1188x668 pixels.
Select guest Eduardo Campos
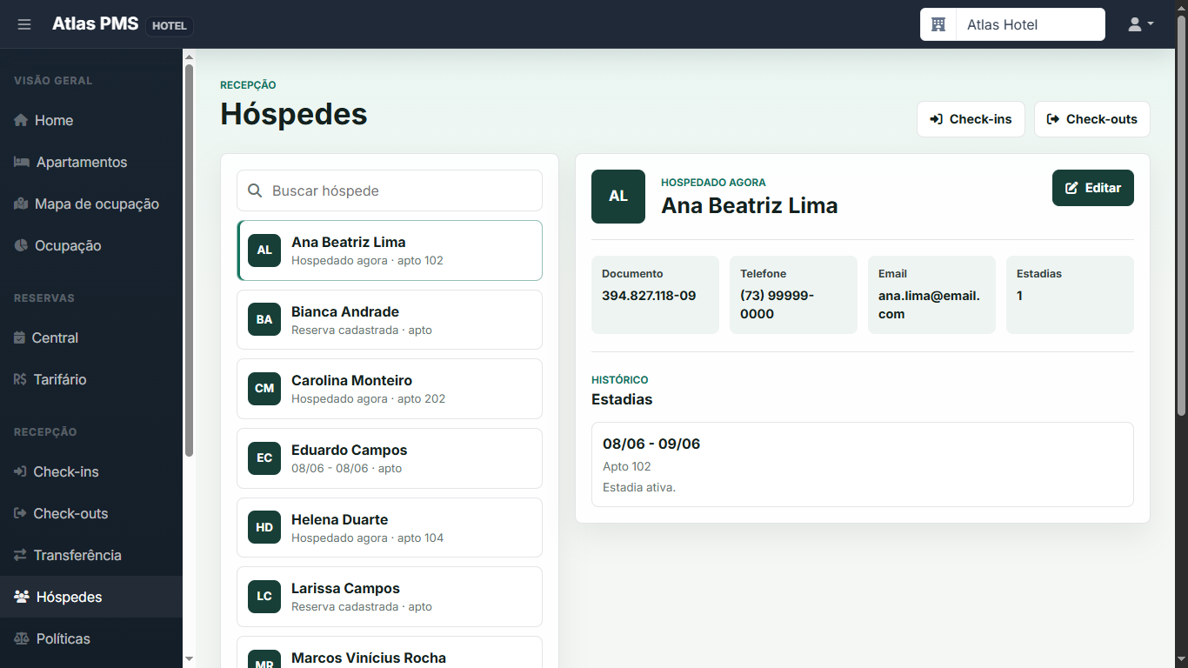390,458
